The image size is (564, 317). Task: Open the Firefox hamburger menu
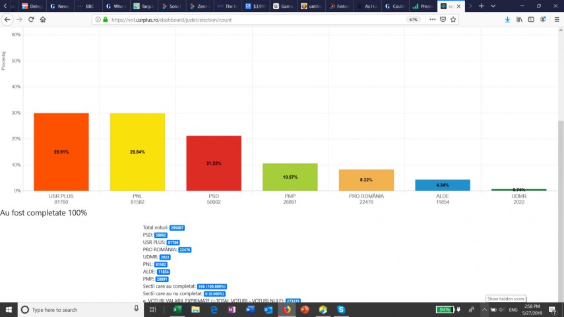556,20
